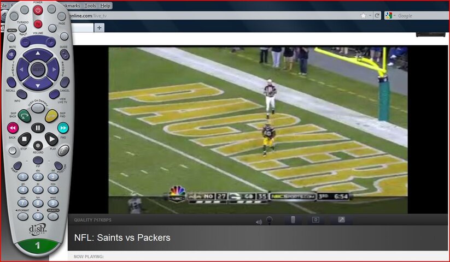Click number 9 key on remote

(x=53, y=203)
